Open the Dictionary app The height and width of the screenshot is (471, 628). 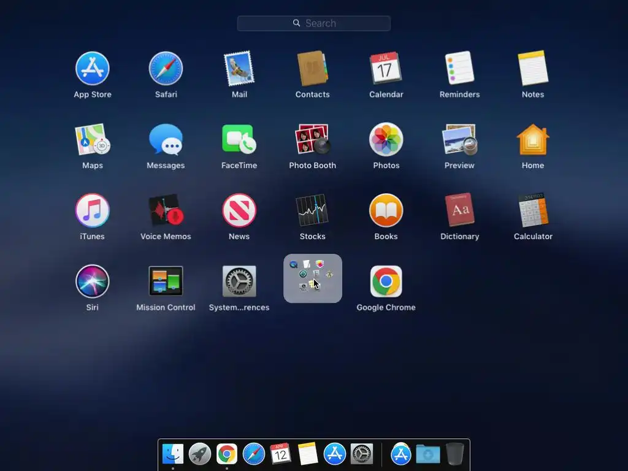[x=459, y=210]
